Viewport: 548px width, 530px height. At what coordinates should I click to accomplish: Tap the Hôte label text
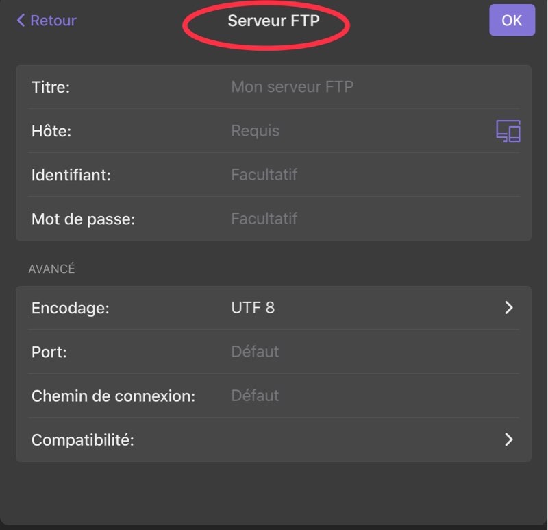pyautogui.click(x=51, y=131)
